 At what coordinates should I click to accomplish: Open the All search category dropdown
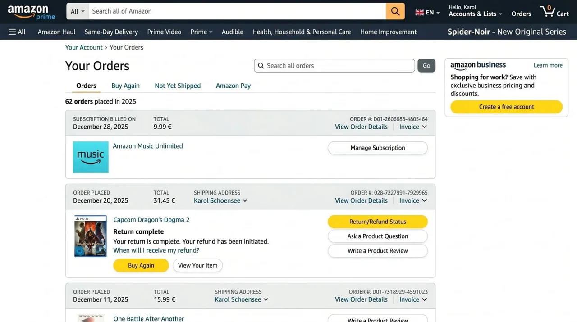pos(78,11)
